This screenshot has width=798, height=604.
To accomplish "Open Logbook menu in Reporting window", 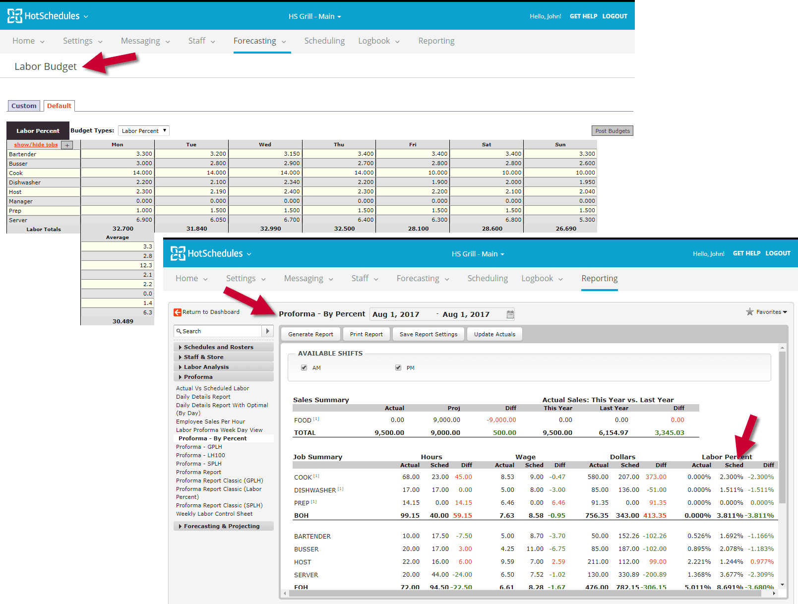I will 542,279.
